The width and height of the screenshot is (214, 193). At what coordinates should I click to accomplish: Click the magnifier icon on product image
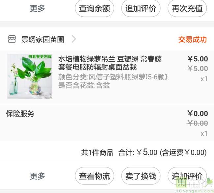tap(51, 97)
